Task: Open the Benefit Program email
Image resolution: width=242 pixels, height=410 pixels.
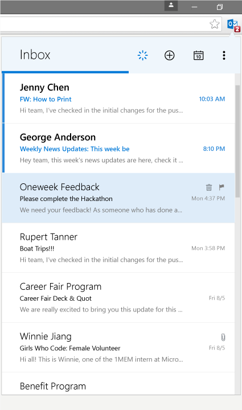Action: 118,384
